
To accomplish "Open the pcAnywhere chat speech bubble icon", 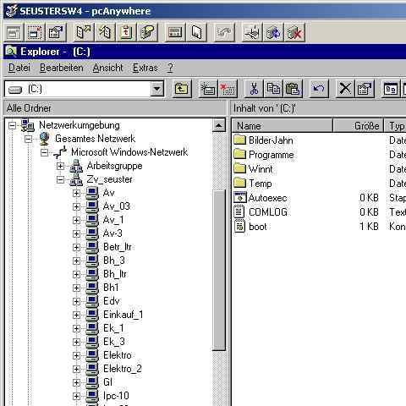I will pos(147,33).
